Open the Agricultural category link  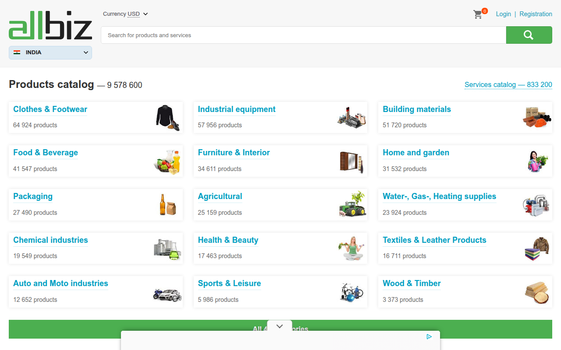point(220,196)
